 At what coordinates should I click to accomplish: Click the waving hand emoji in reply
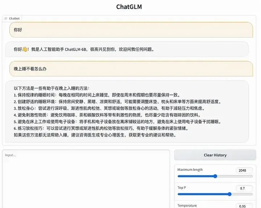coord(25,49)
